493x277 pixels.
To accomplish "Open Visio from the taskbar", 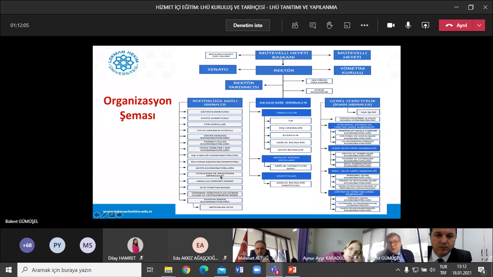I will point(239,270).
